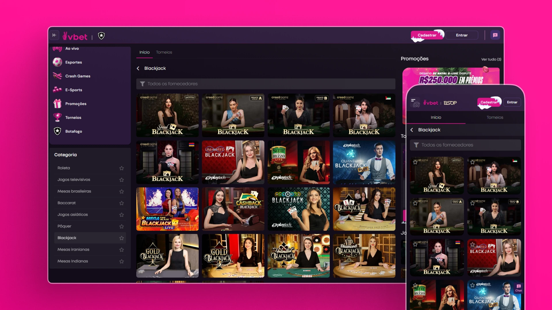This screenshot has width=552, height=310.
Task: Click the gift icon for Promoções
Action: click(57, 103)
